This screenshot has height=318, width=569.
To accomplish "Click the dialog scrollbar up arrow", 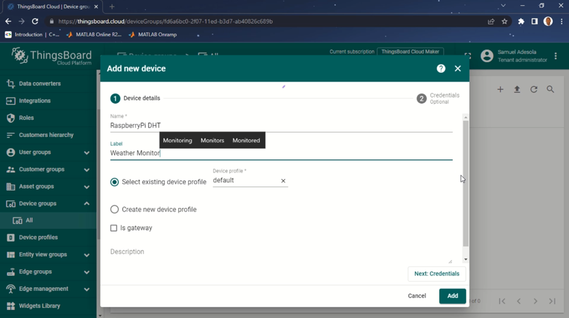I will click(466, 117).
